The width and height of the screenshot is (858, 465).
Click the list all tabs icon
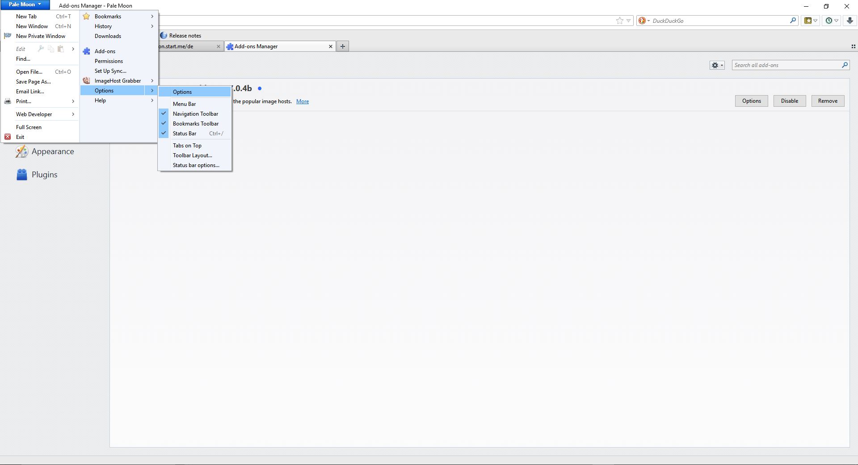click(x=853, y=46)
